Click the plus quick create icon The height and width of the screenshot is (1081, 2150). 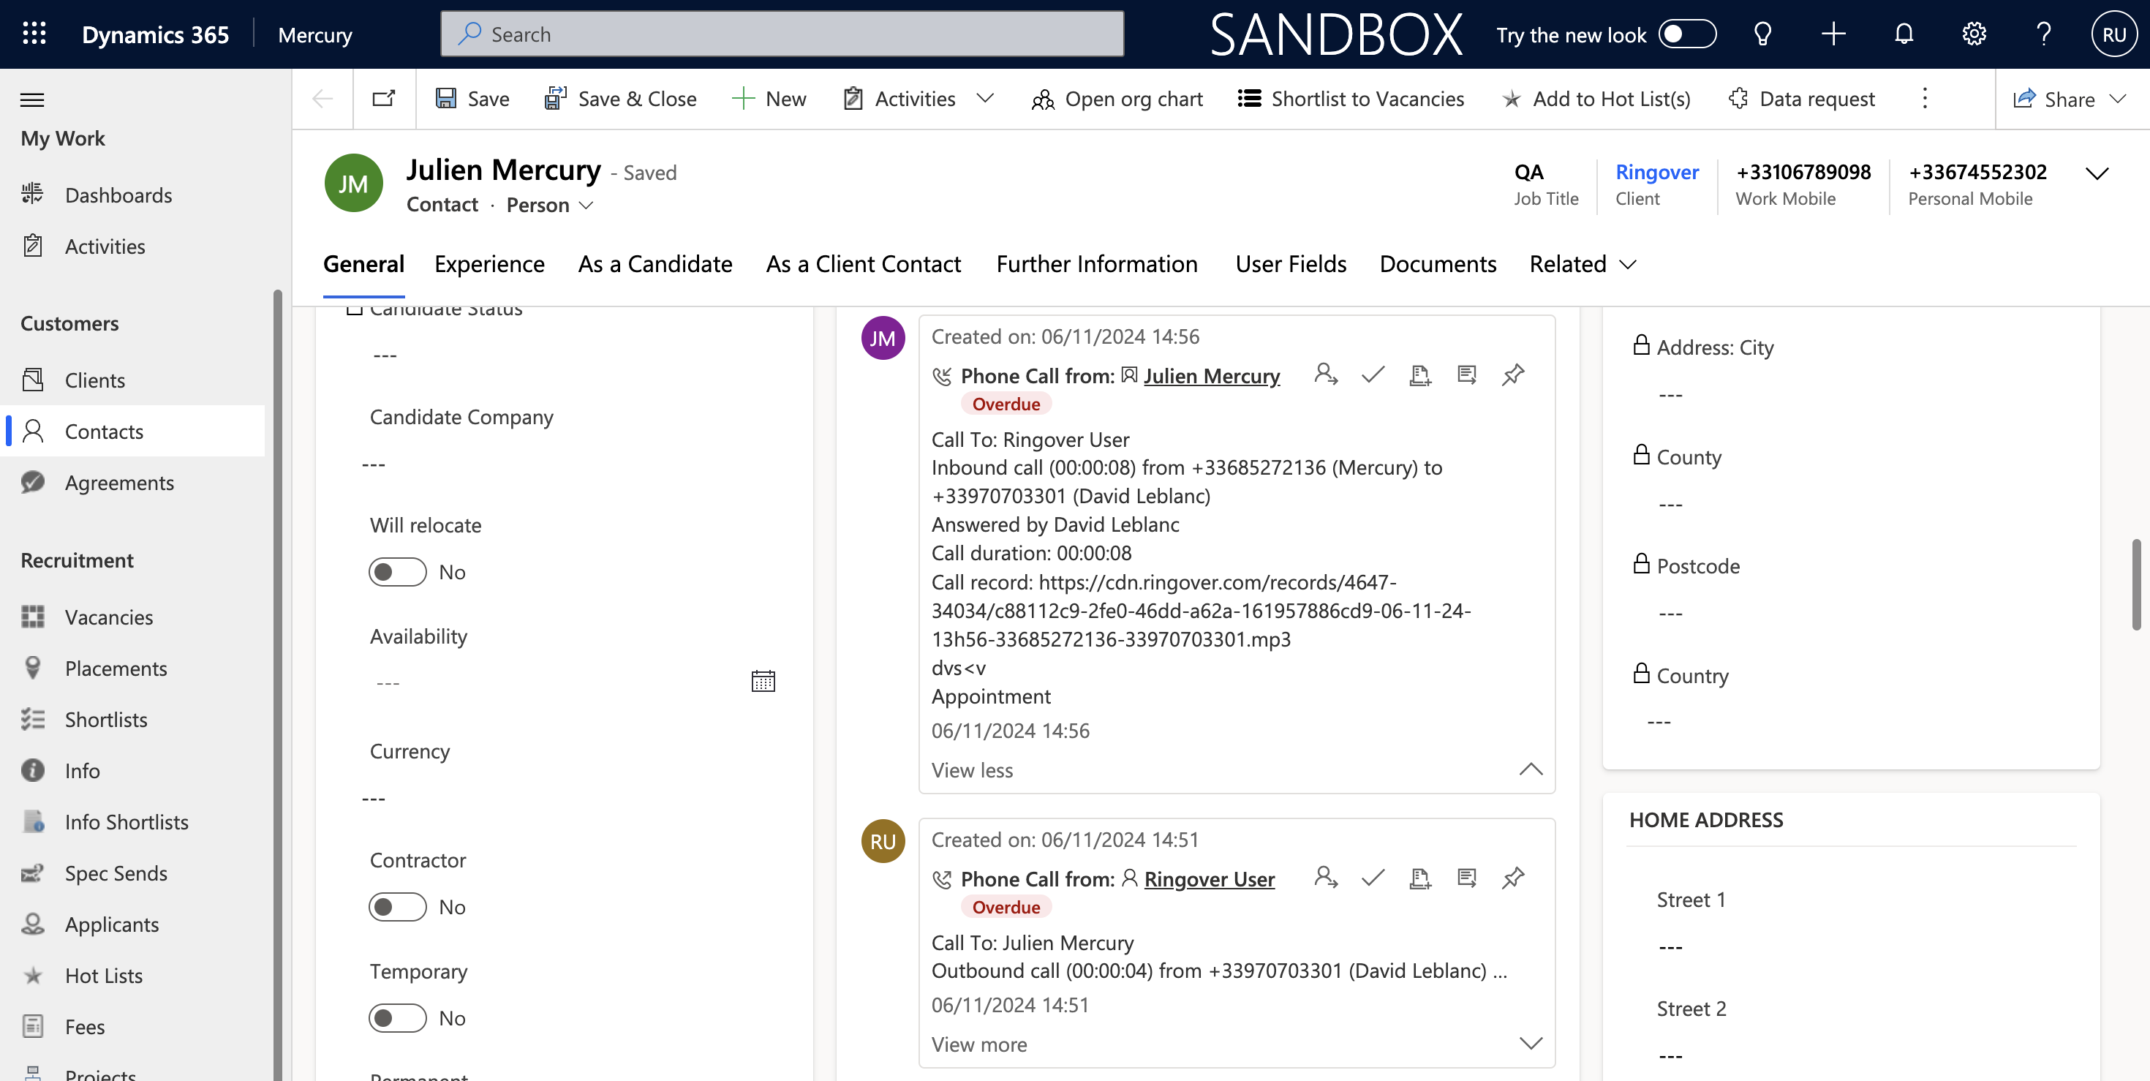(x=1833, y=34)
